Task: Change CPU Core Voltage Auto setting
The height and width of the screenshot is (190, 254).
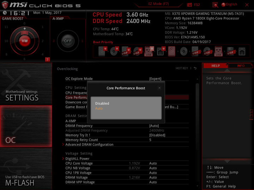Action: [x=153, y=163]
